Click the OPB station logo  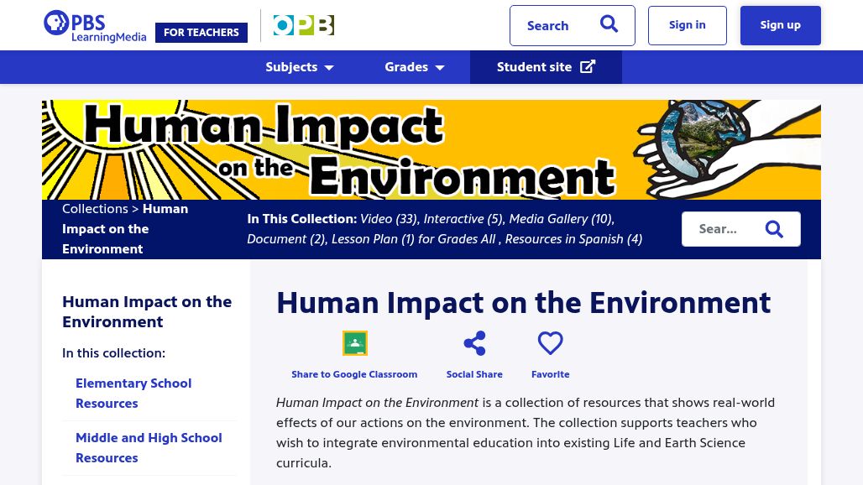(x=303, y=25)
